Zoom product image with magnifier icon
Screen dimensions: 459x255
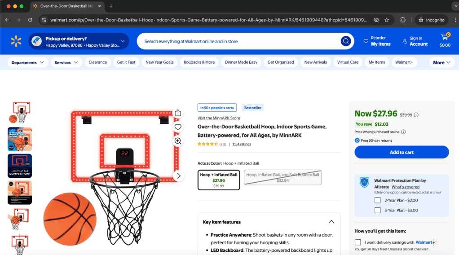[178, 141]
